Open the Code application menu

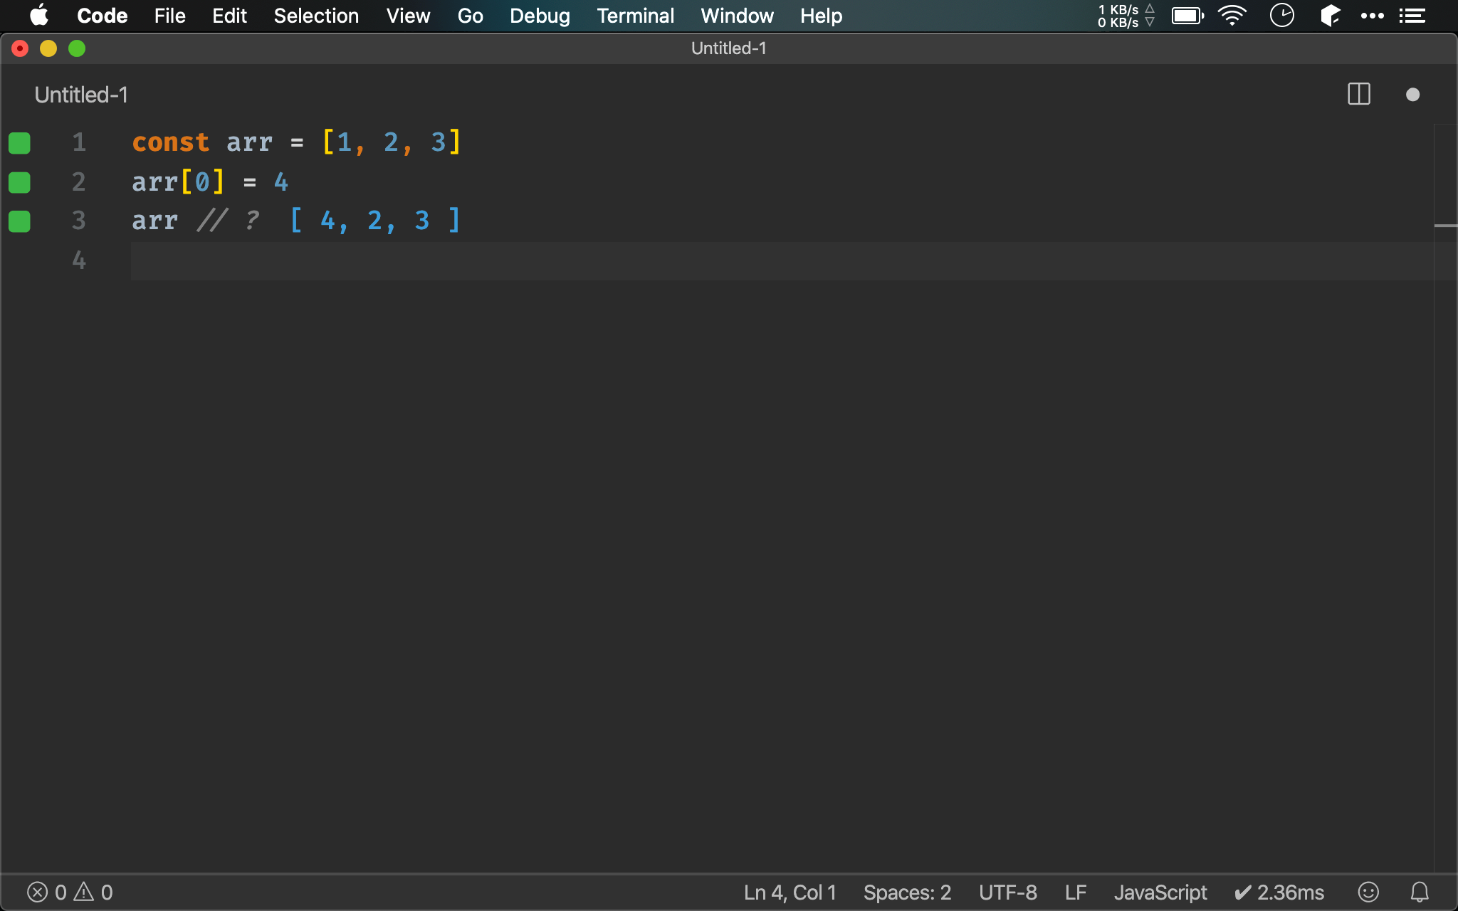pos(102,16)
